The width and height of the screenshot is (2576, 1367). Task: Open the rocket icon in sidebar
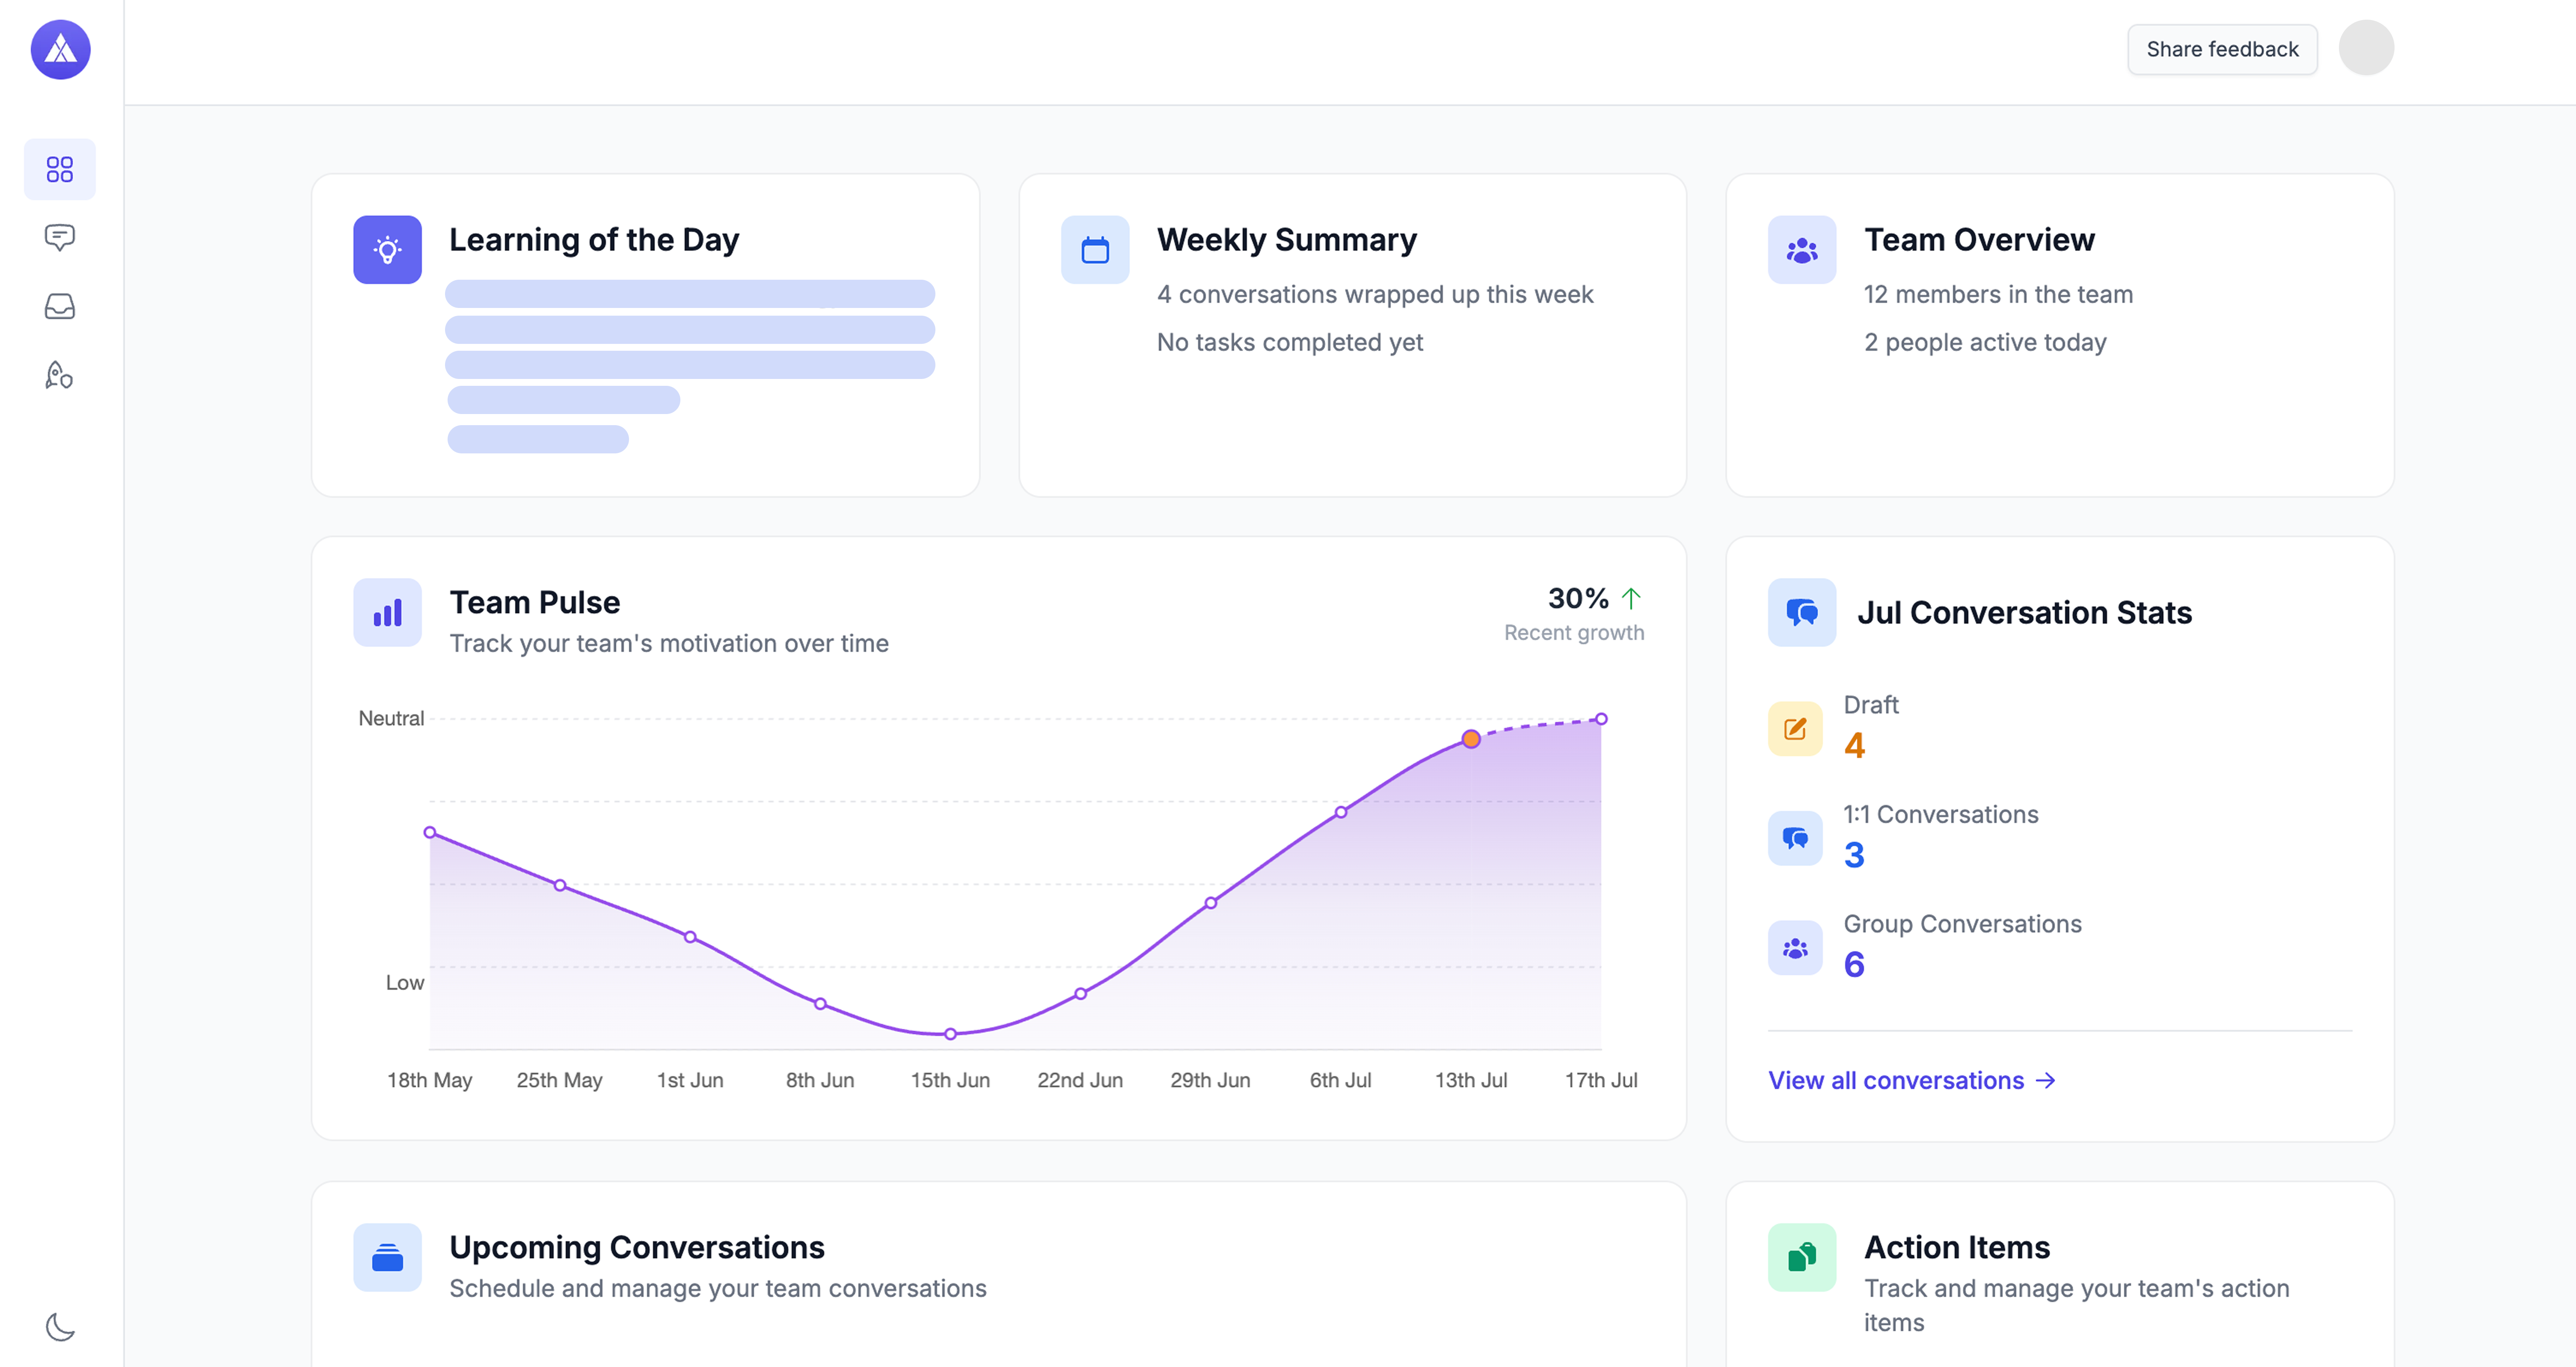60,376
